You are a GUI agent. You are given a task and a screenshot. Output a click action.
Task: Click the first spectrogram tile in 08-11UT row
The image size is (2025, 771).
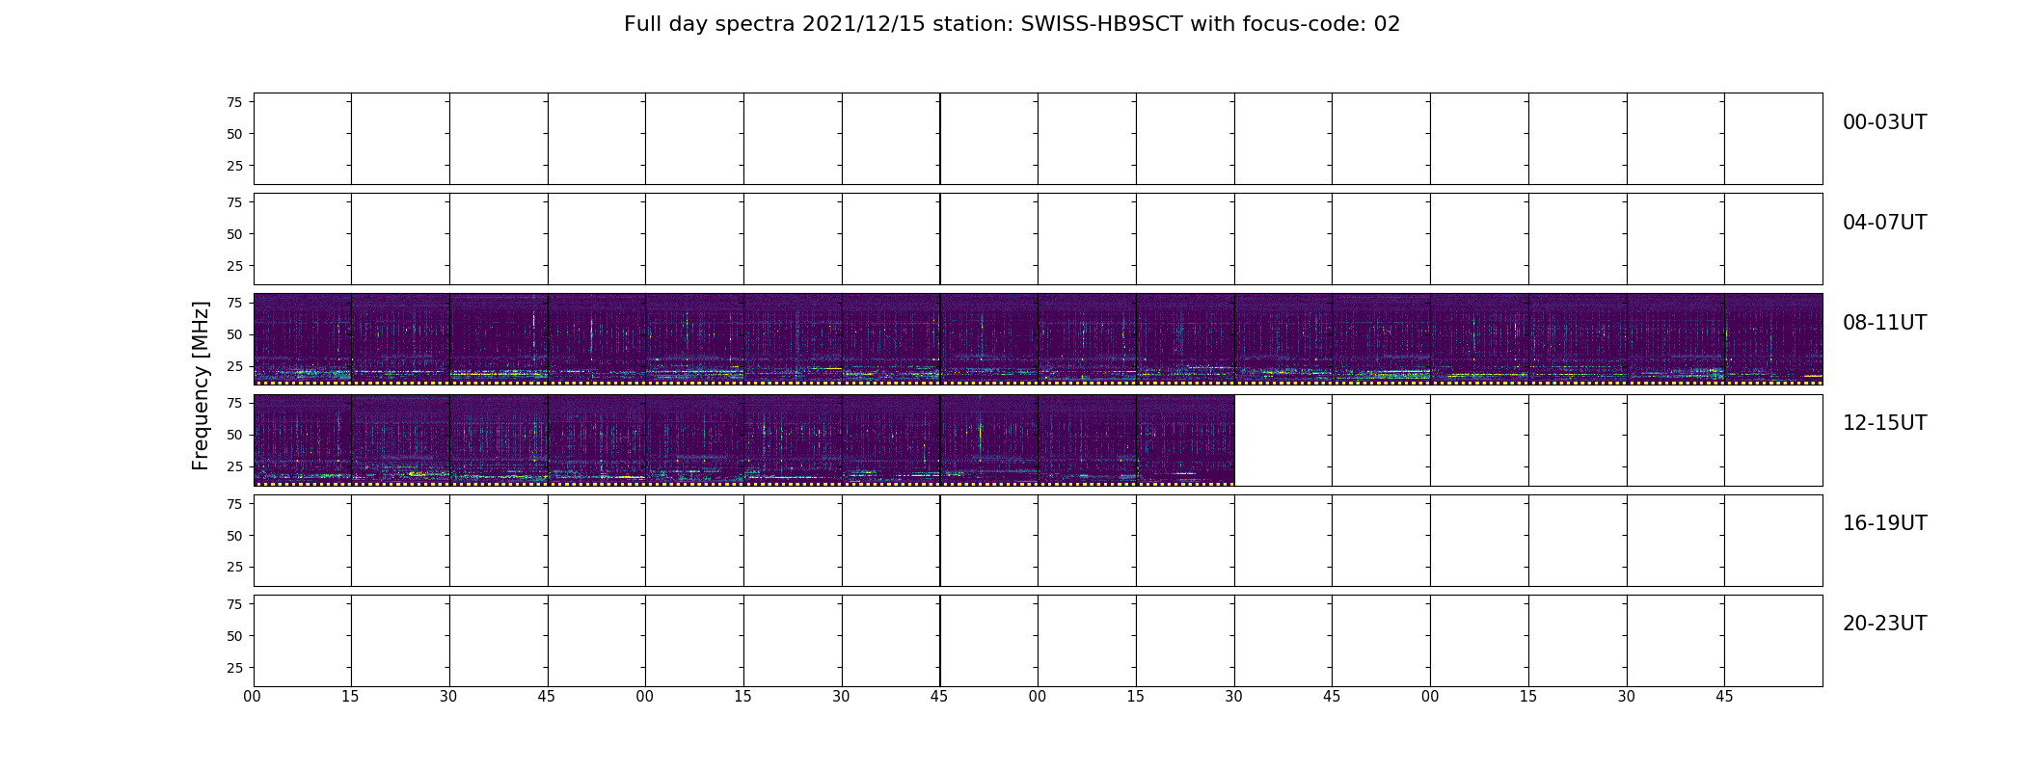click(303, 339)
